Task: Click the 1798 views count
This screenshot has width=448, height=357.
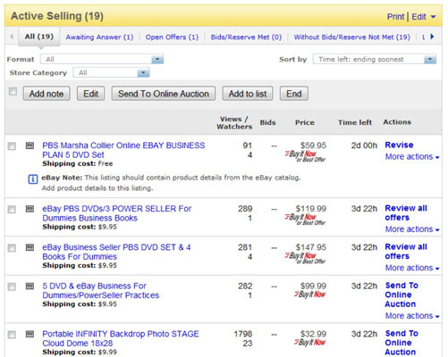Action: pos(243,334)
